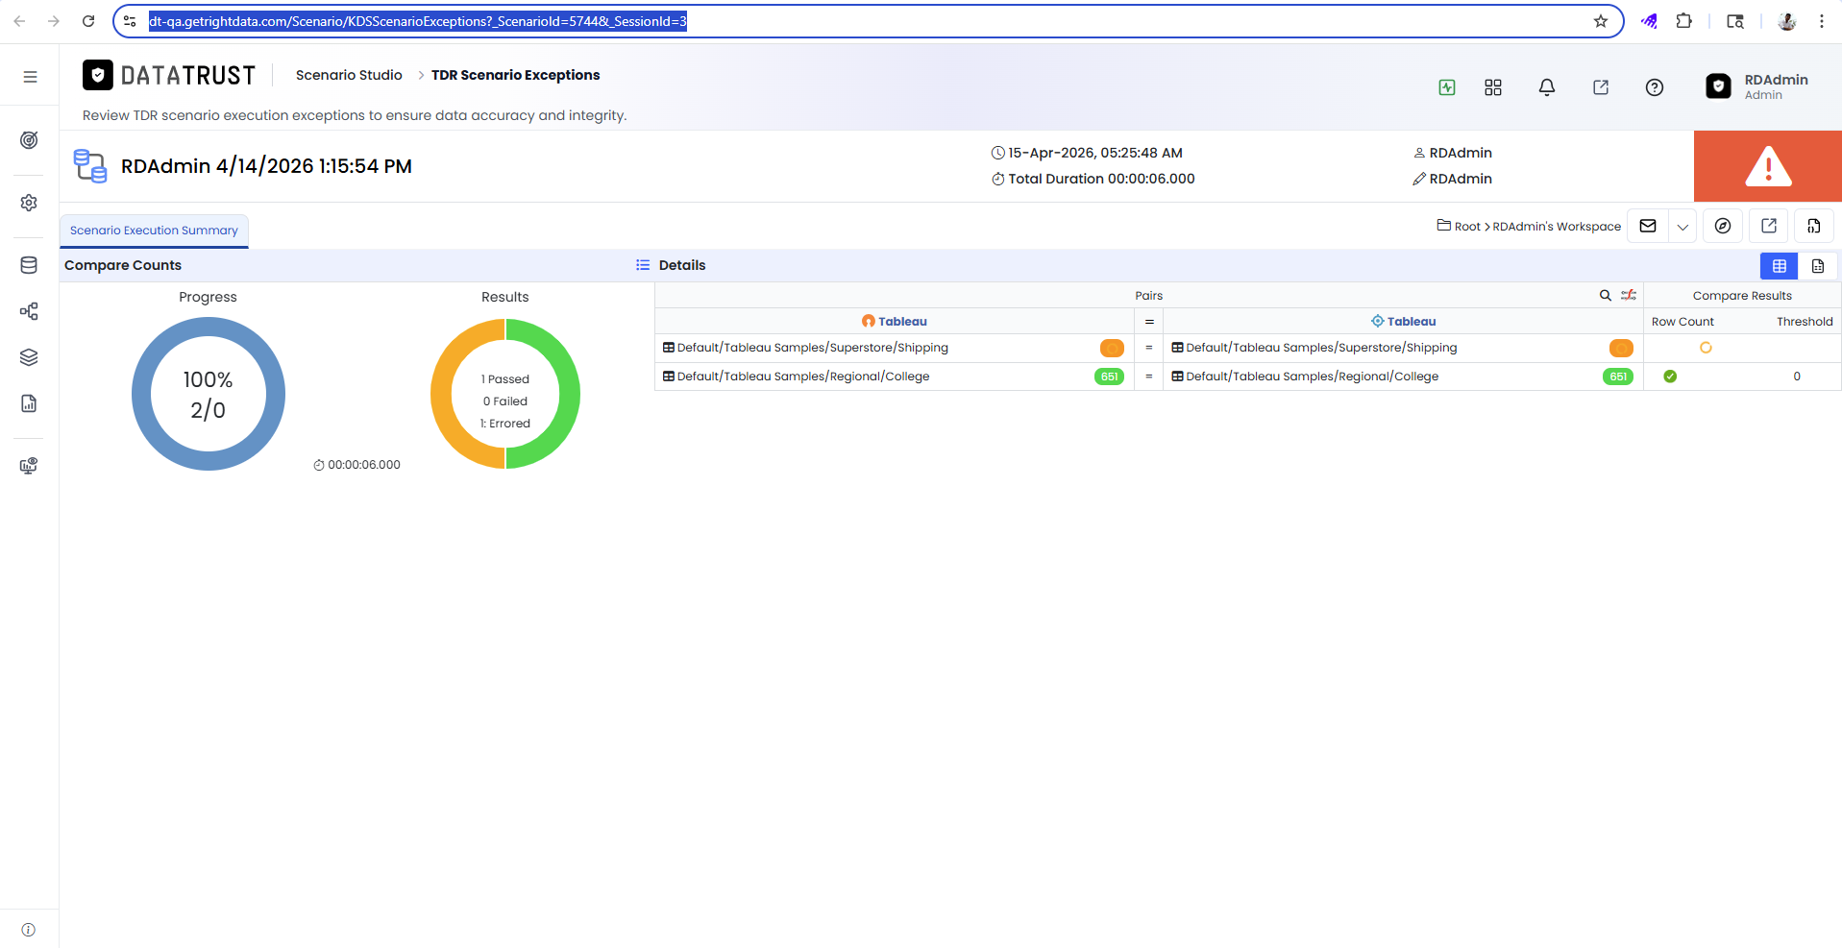Click the JSON file export button
This screenshot has width=1842, height=948.
(1814, 226)
